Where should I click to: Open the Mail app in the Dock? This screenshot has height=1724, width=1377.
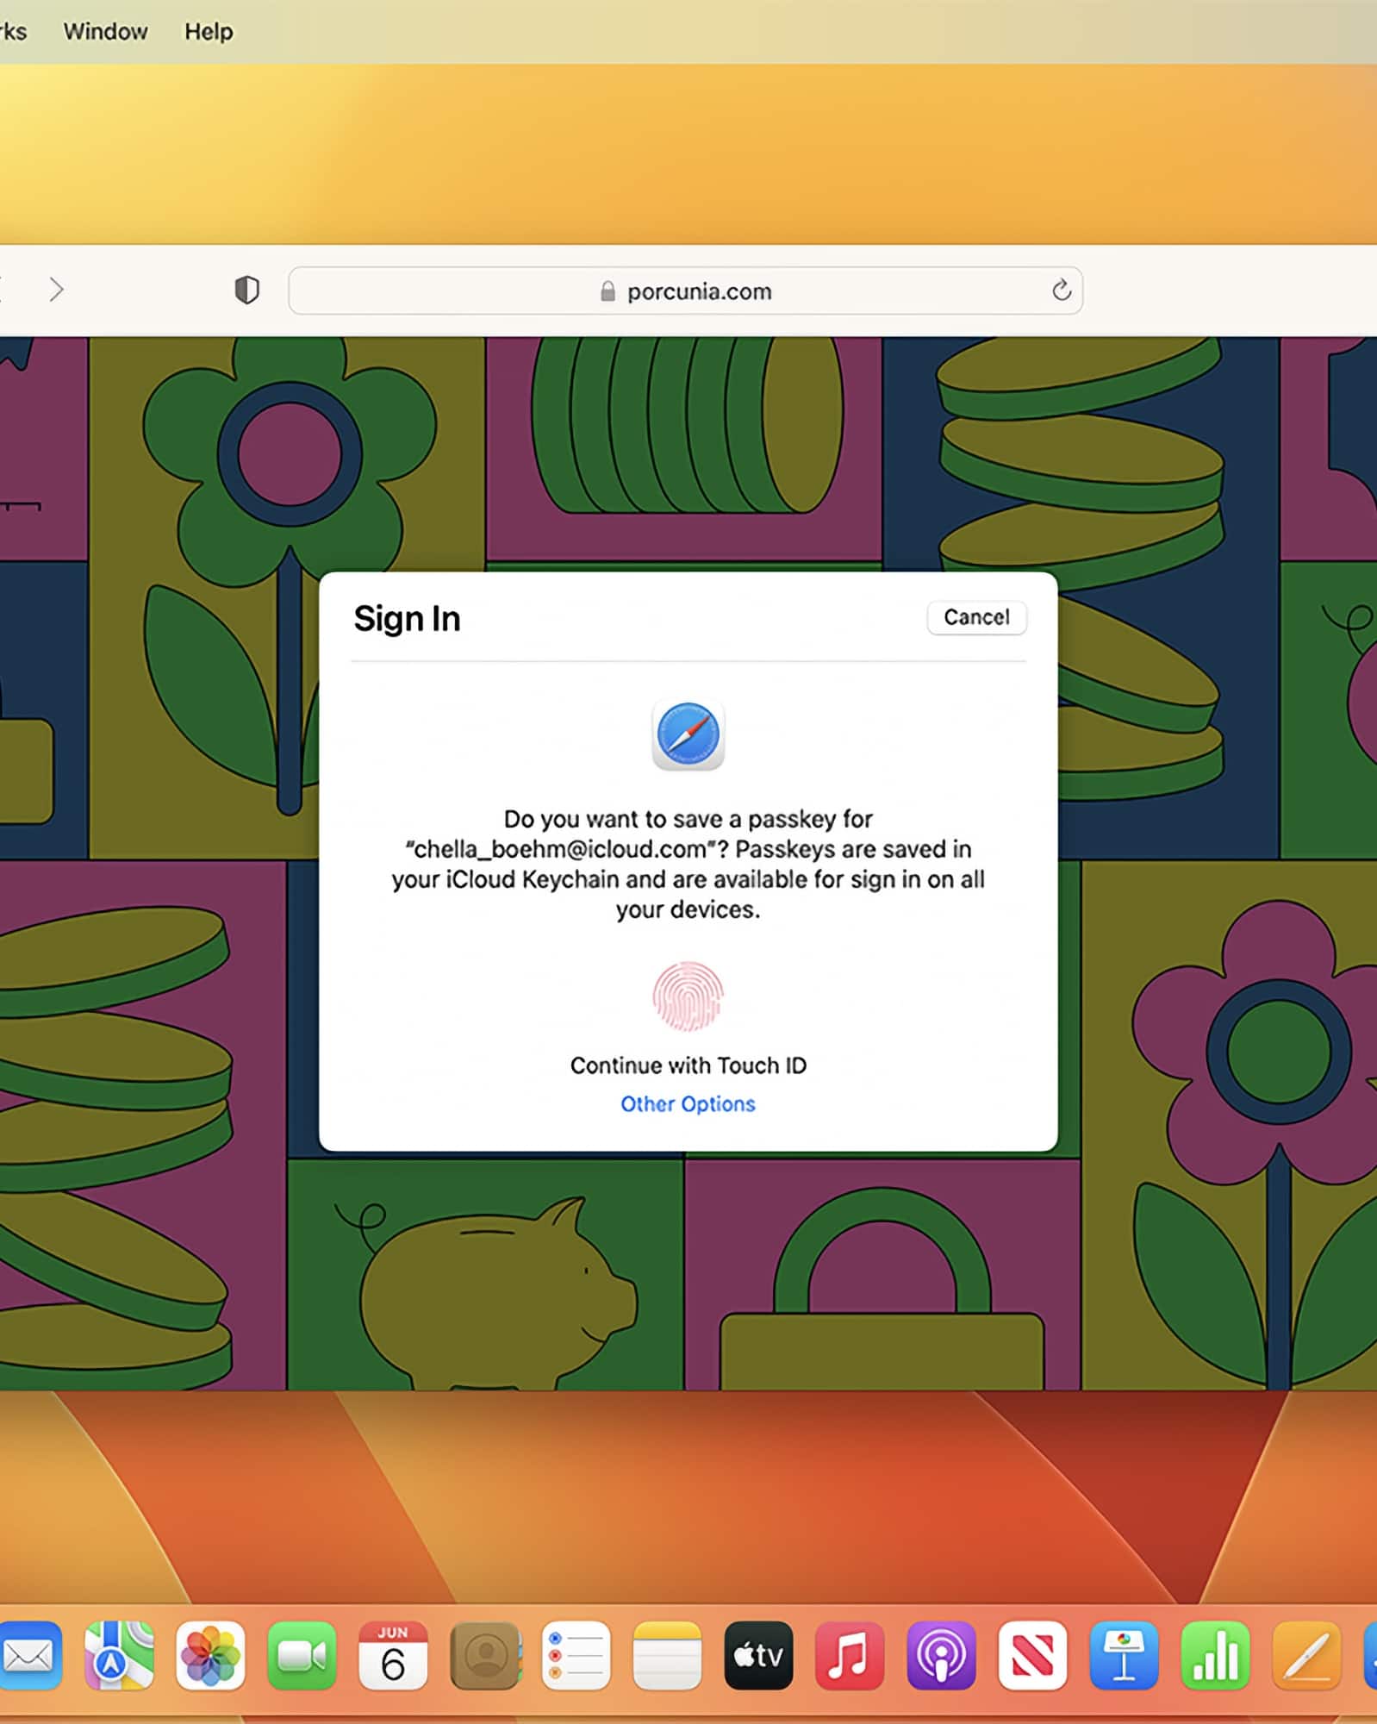(30, 1655)
